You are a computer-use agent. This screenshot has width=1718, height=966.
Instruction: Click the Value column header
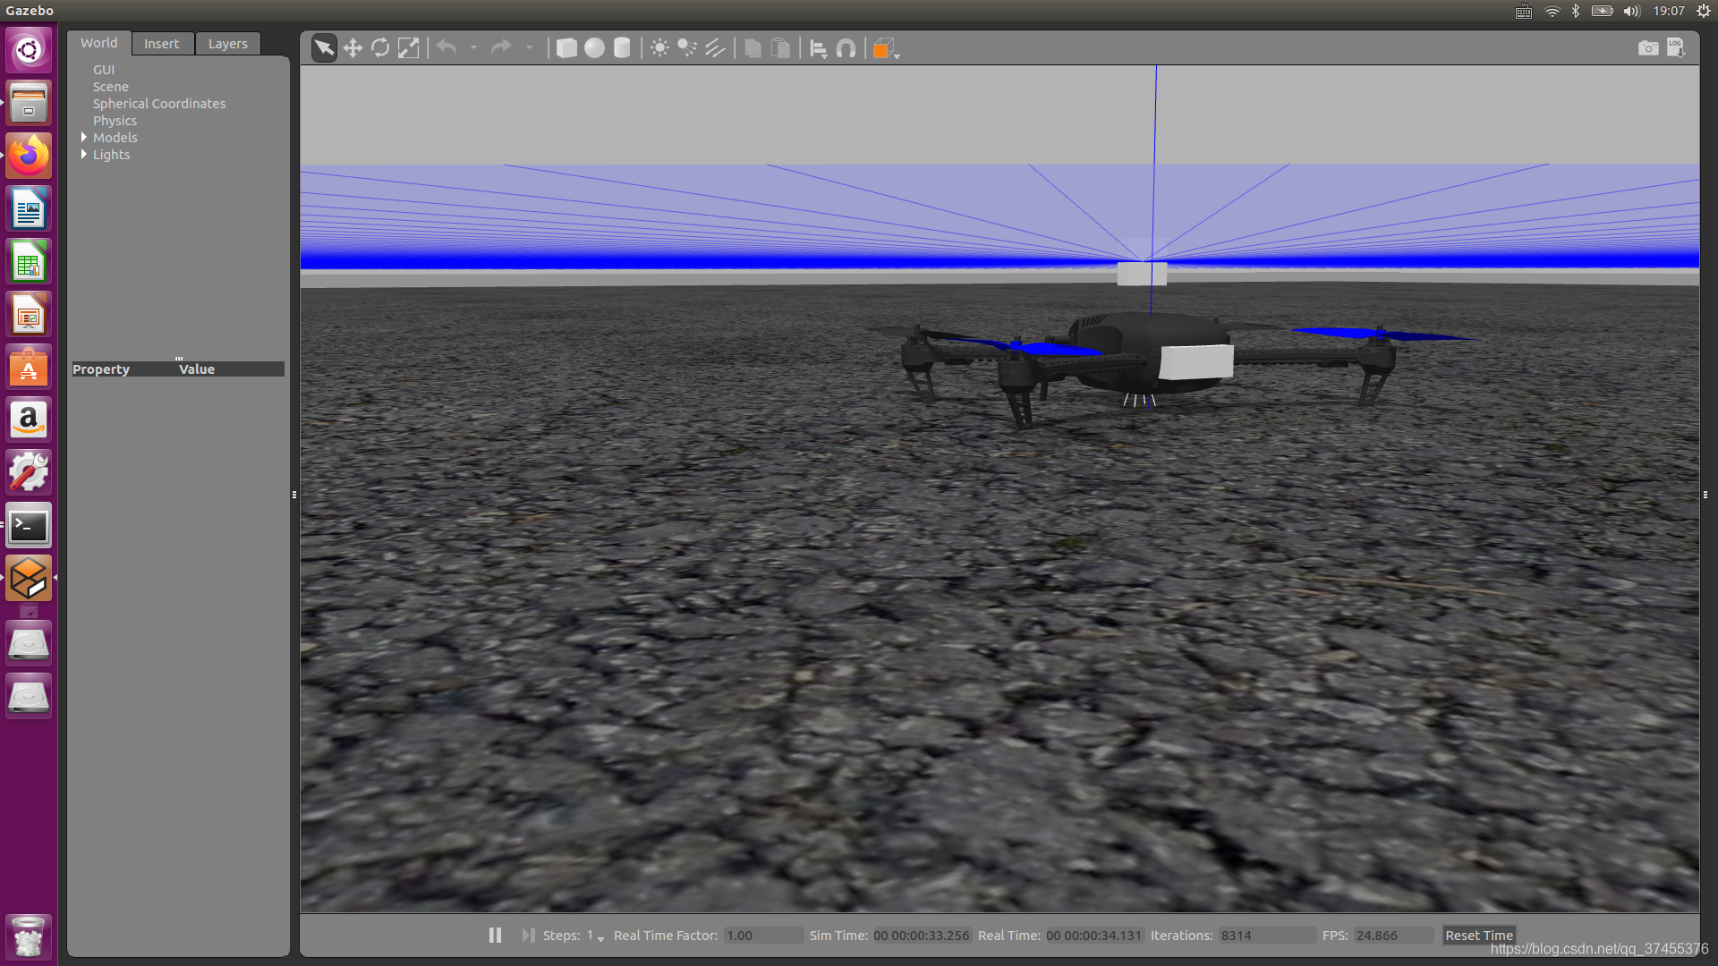197,369
